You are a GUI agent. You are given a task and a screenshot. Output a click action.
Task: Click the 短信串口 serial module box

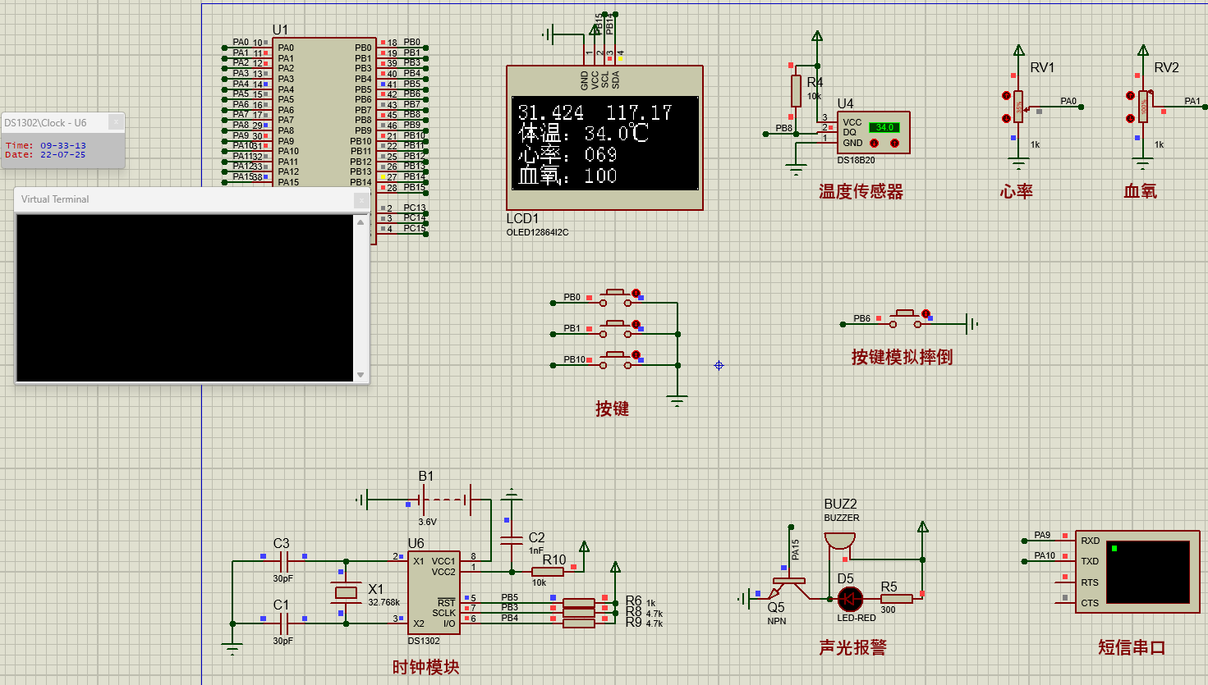coord(1137,570)
